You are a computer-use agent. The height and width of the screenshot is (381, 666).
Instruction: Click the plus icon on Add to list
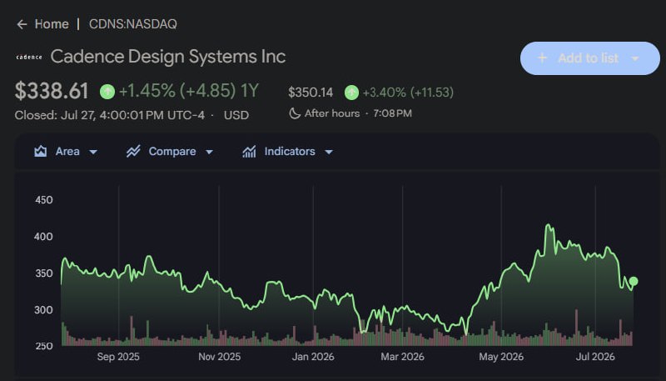pyautogui.click(x=542, y=58)
